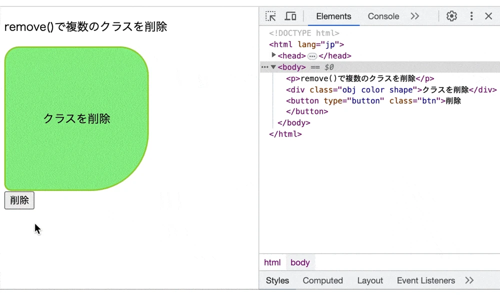Click the green クラスを削除 box
The image size is (500, 295).
(x=76, y=118)
